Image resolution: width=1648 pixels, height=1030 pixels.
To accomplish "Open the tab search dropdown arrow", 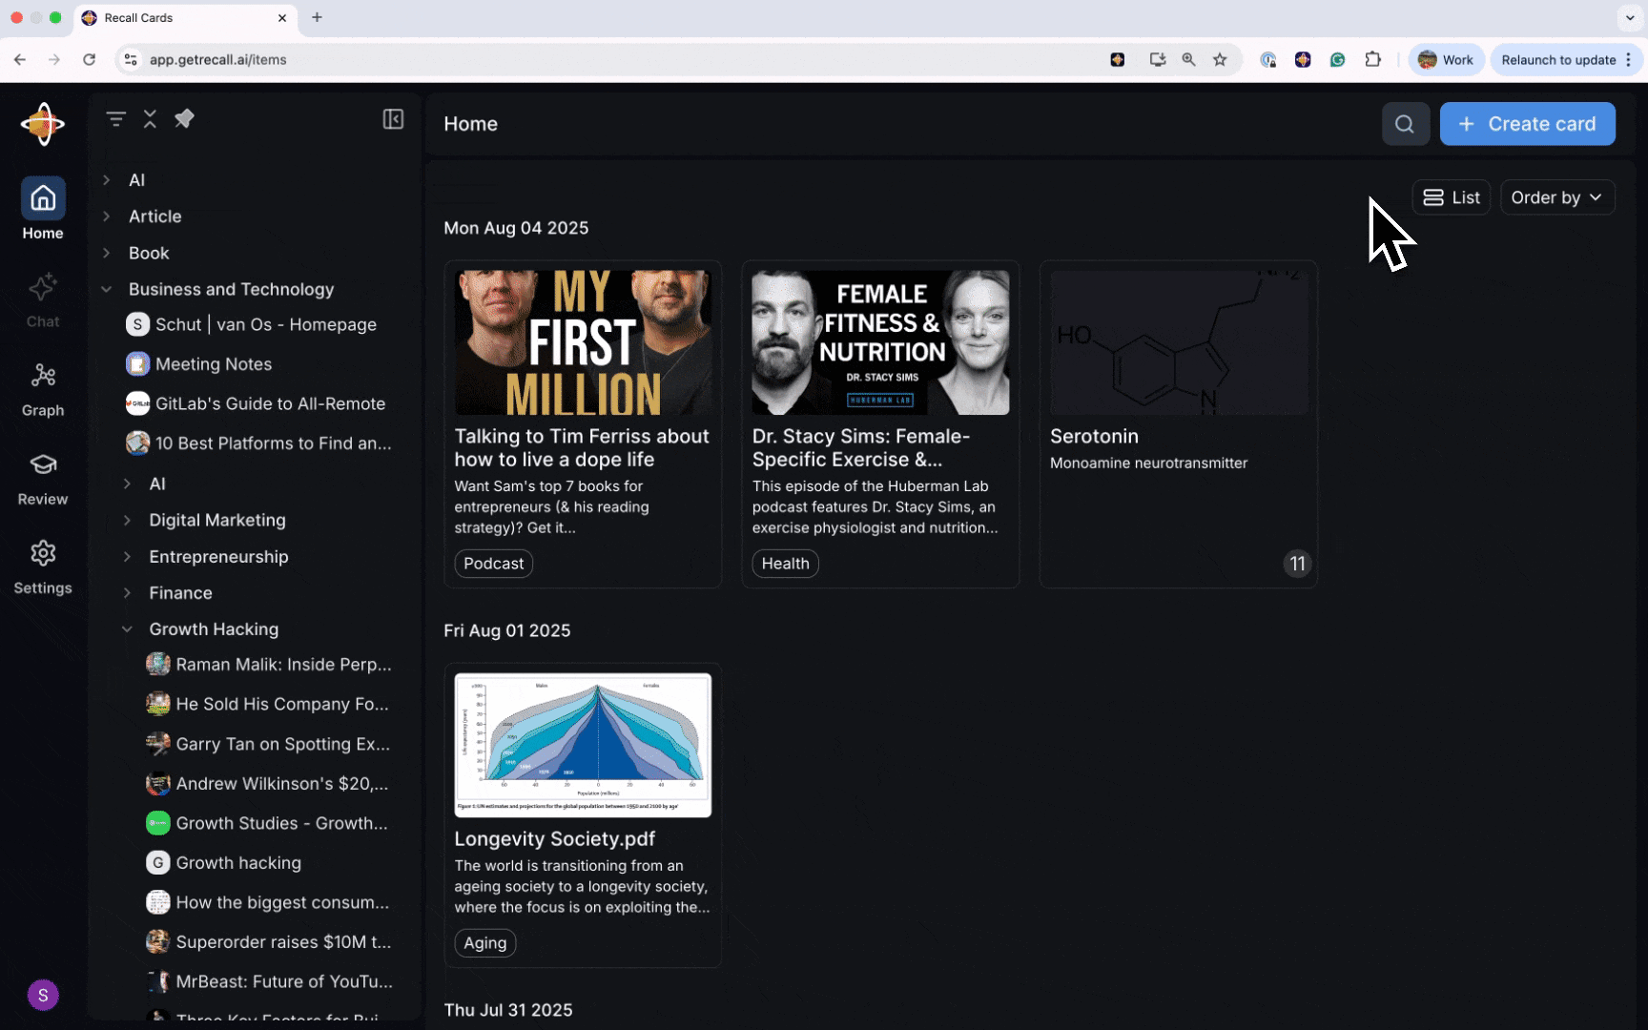I will [x=1630, y=17].
